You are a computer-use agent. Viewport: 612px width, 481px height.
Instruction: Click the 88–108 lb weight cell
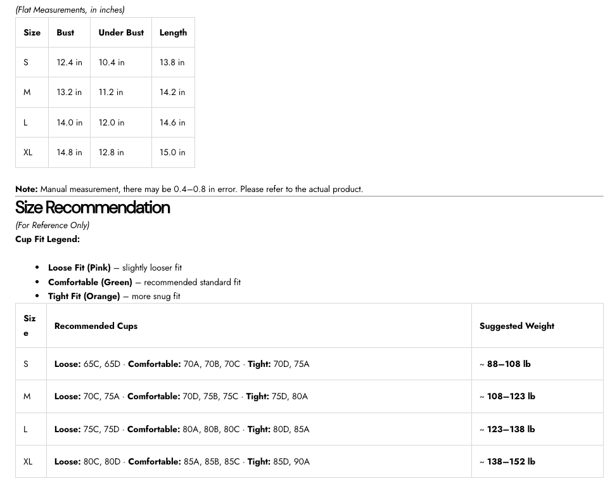coord(508,364)
